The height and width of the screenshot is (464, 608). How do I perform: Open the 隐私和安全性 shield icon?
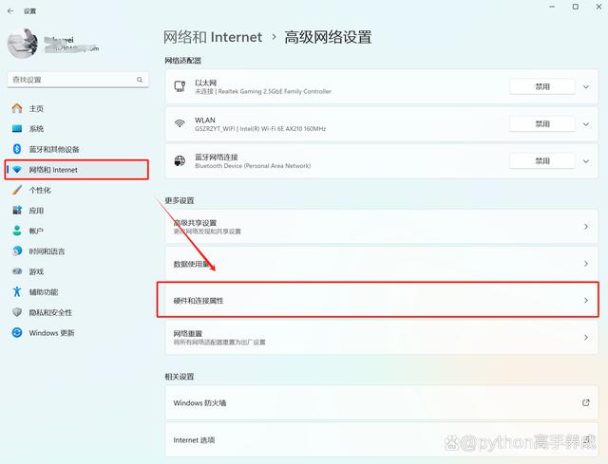(x=17, y=312)
